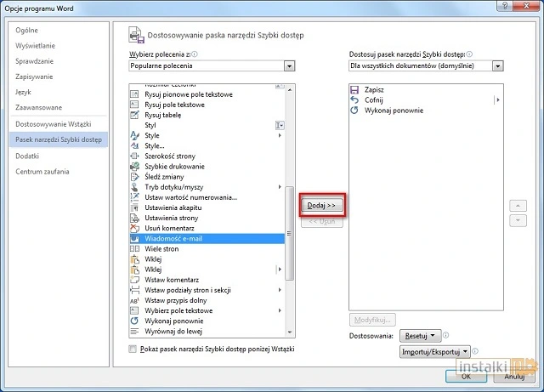Select the Zapisz save icon entry

(354, 89)
